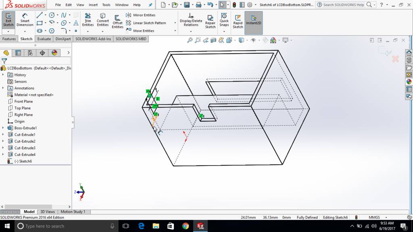Viewport: 413px width, 232px height.
Task: Open Quick Snaps
Action: tap(224, 20)
